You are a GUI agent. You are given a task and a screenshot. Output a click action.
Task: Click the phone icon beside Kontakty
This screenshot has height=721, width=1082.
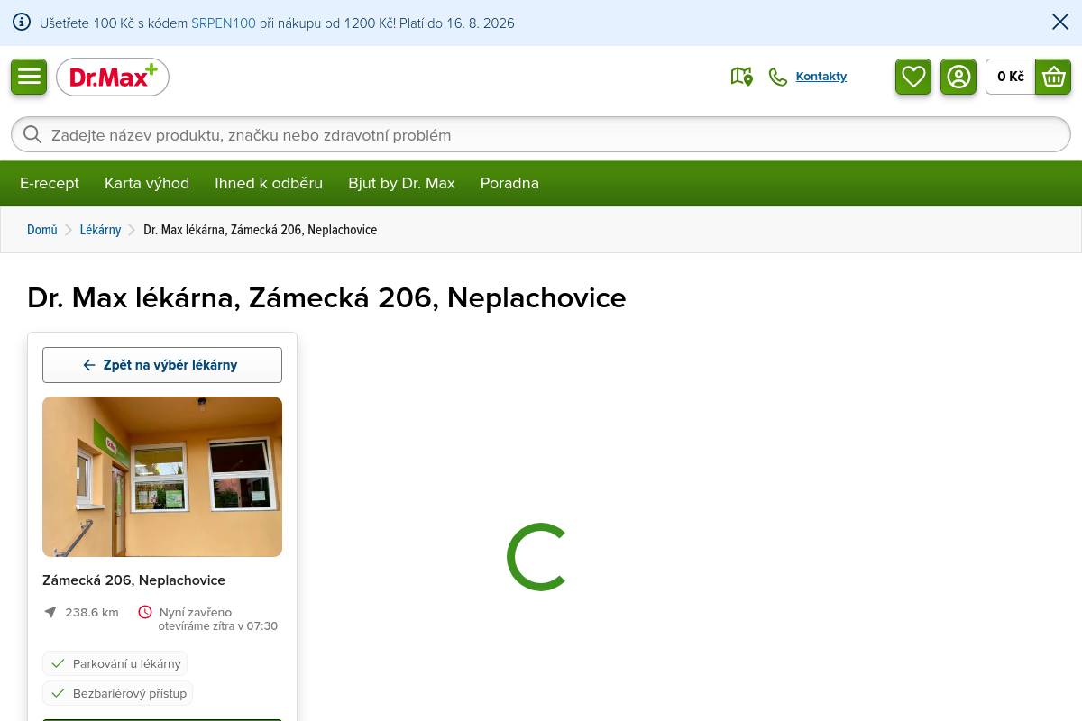778,77
